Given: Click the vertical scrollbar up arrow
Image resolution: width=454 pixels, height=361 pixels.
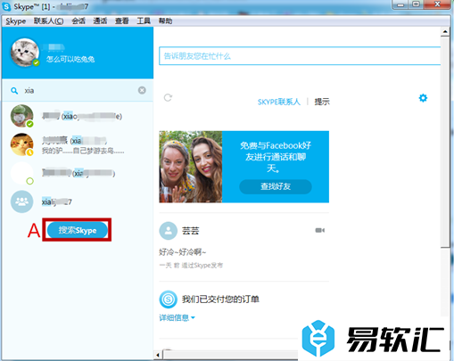Looking at the screenshot, I should pos(445,31).
